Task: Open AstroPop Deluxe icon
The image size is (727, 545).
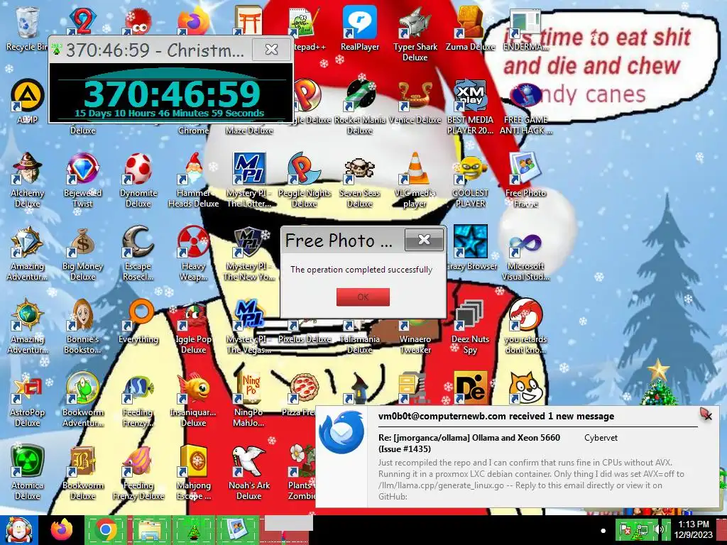Action: click(27, 400)
